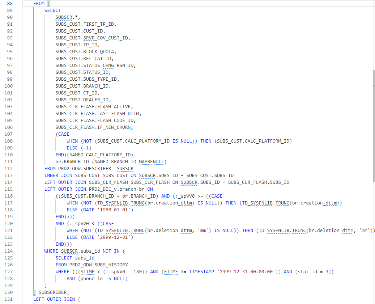Click line number 88 in the gutter
375x304 pixels.
tap(10, 3)
